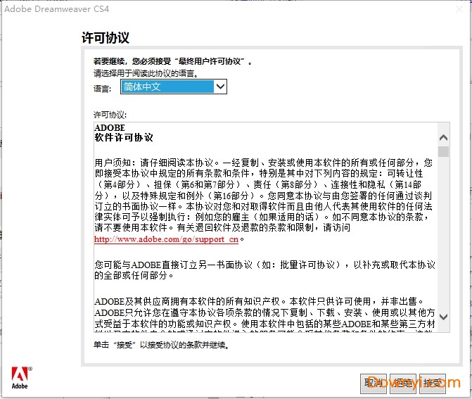
Task: Click the 用户须知 paragraph's first line
Action: [x=263, y=163]
